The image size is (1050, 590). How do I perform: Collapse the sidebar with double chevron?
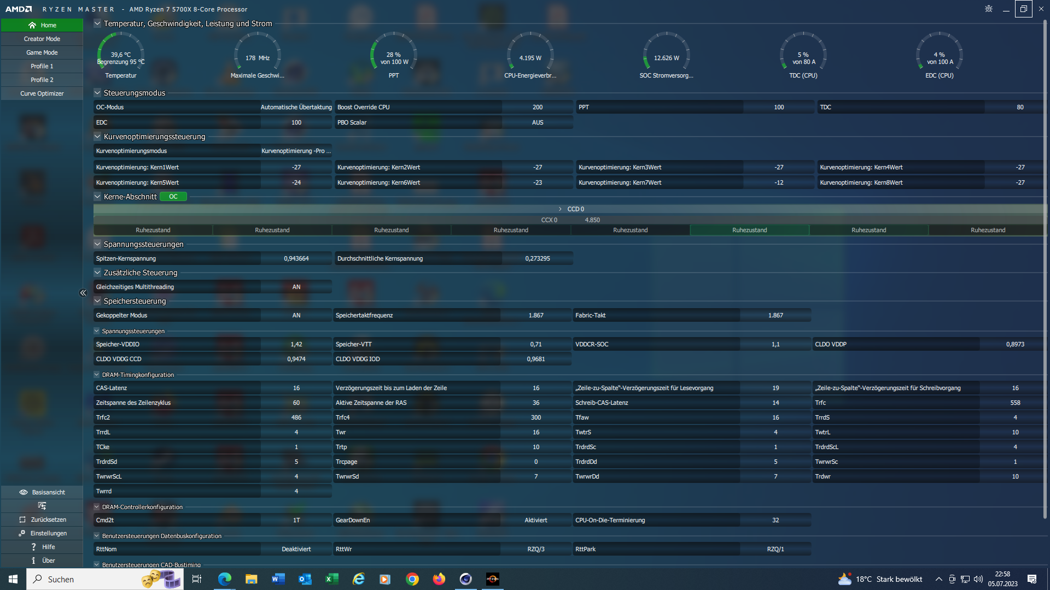click(x=83, y=293)
